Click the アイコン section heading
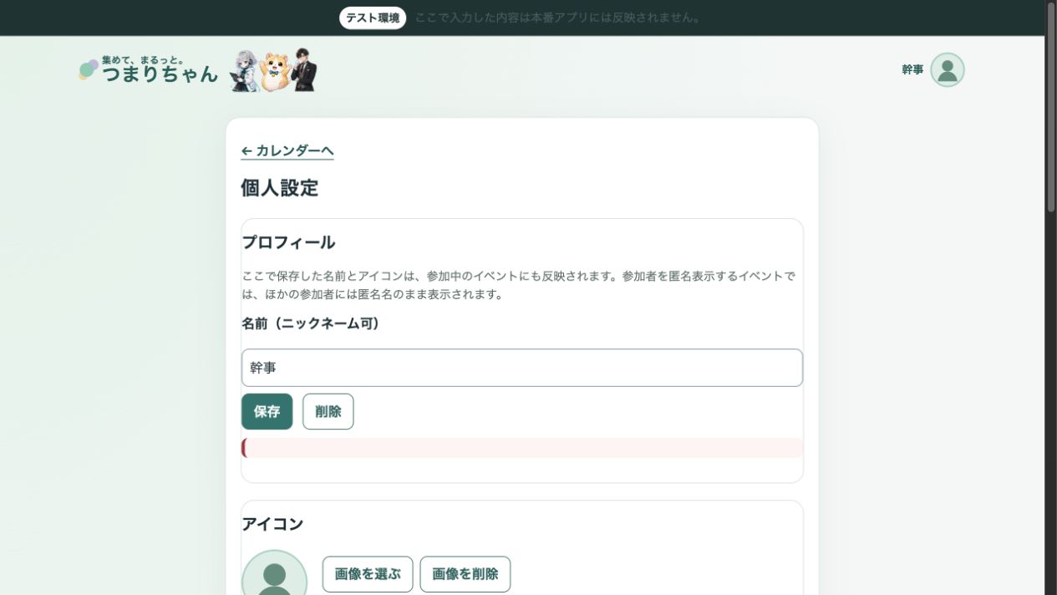The width and height of the screenshot is (1057, 595). (x=272, y=524)
